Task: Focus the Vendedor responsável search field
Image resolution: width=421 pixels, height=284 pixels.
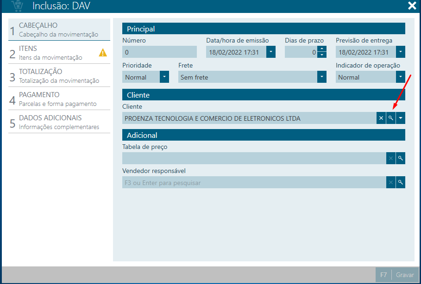Action: pyautogui.click(x=254, y=182)
